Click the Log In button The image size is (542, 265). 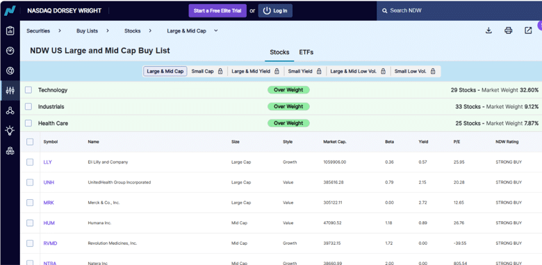click(275, 10)
